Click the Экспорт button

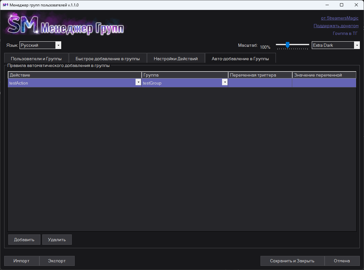[x=57, y=261]
